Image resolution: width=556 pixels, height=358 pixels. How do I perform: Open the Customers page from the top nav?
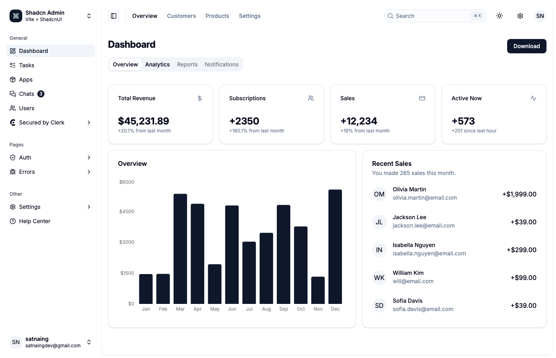pos(181,16)
